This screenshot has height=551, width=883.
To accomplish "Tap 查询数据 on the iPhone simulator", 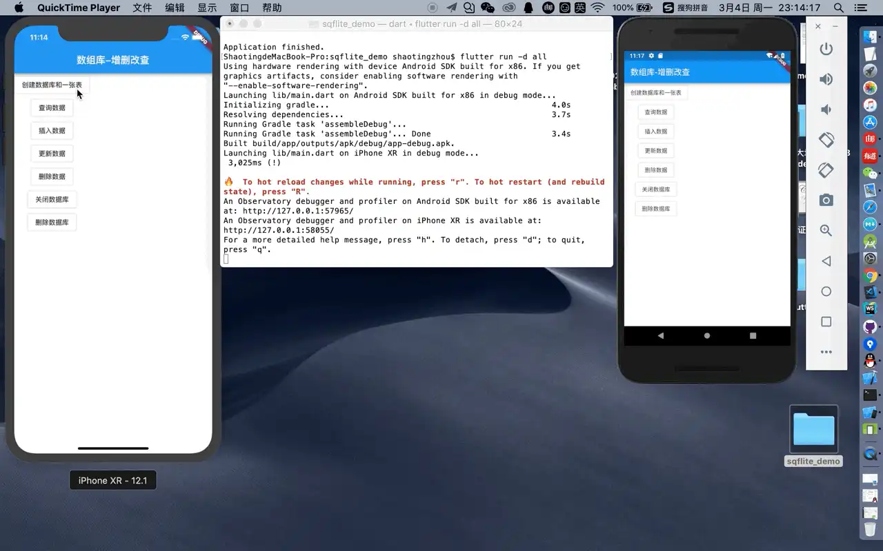I will point(52,107).
